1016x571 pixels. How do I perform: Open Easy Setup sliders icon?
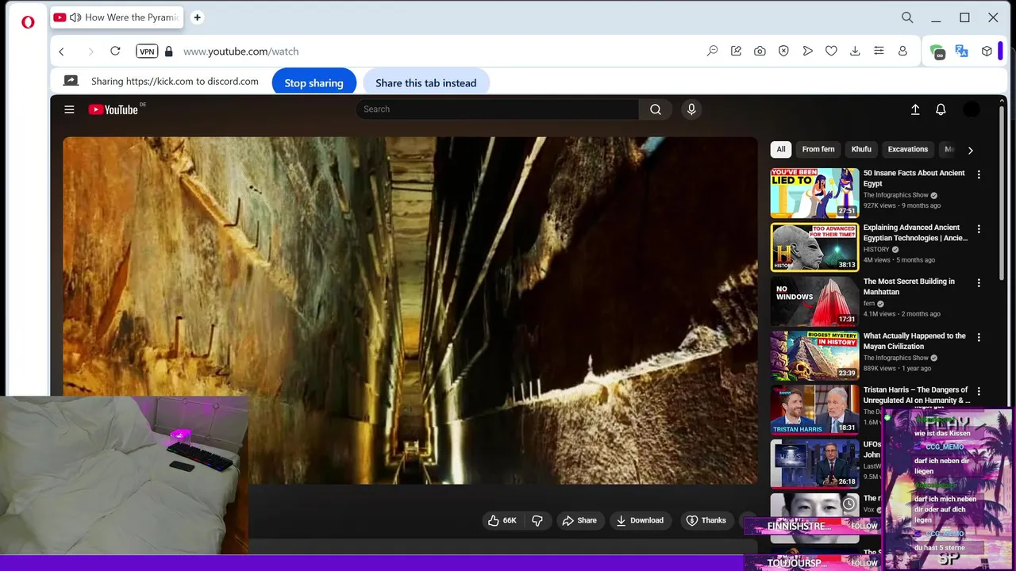pyautogui.click(x=879, y=51)
